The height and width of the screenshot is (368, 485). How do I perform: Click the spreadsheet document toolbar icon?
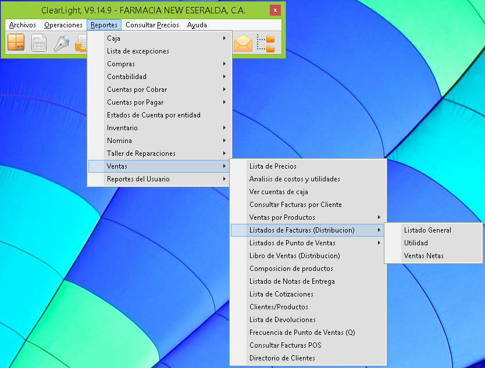pyautogui.click(x=39, y=43)
